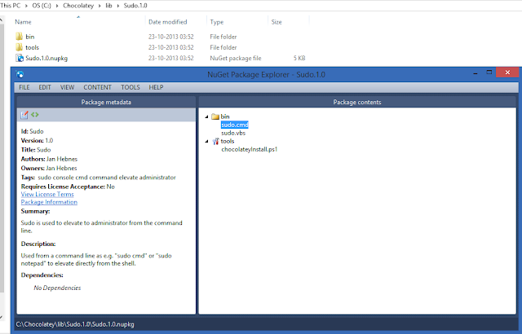This screenshot has width=522, height=334.
Task: Select the tools tree label in Package contents
Action: tap(228, 141)
